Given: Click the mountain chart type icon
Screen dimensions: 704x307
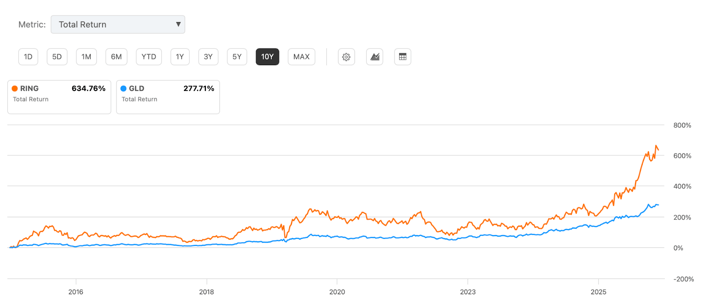Looking at the screenshot, I should pyautogui.click(x=374, y=57).
